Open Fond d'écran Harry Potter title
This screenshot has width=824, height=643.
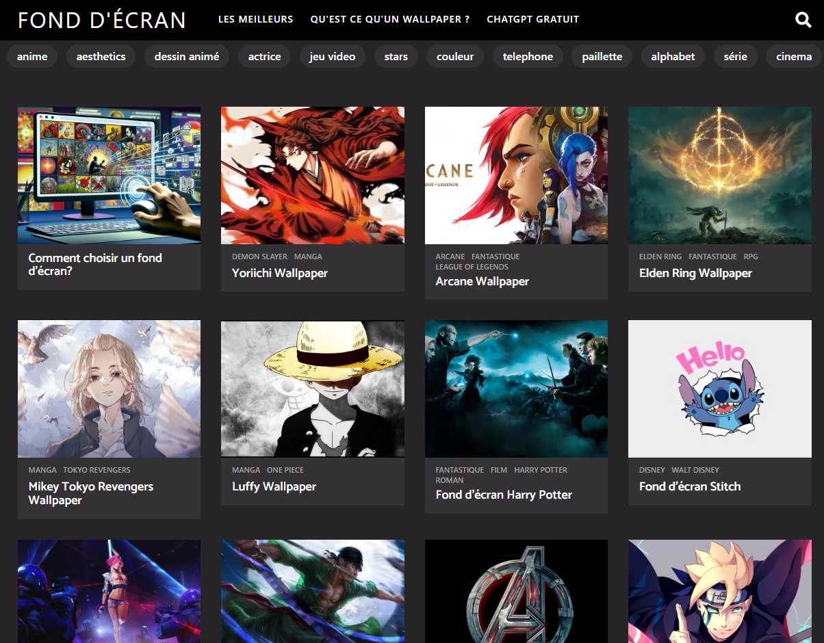pos(504,495)
